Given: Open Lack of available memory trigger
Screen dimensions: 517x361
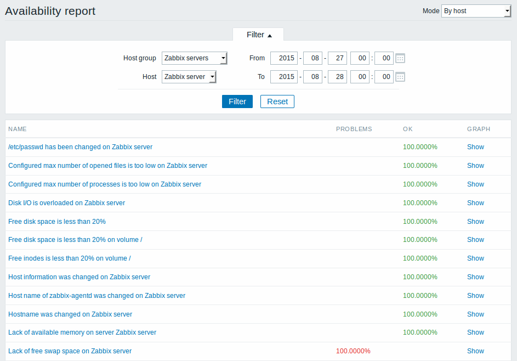Looking at the screenshot, I should (82, 332).
